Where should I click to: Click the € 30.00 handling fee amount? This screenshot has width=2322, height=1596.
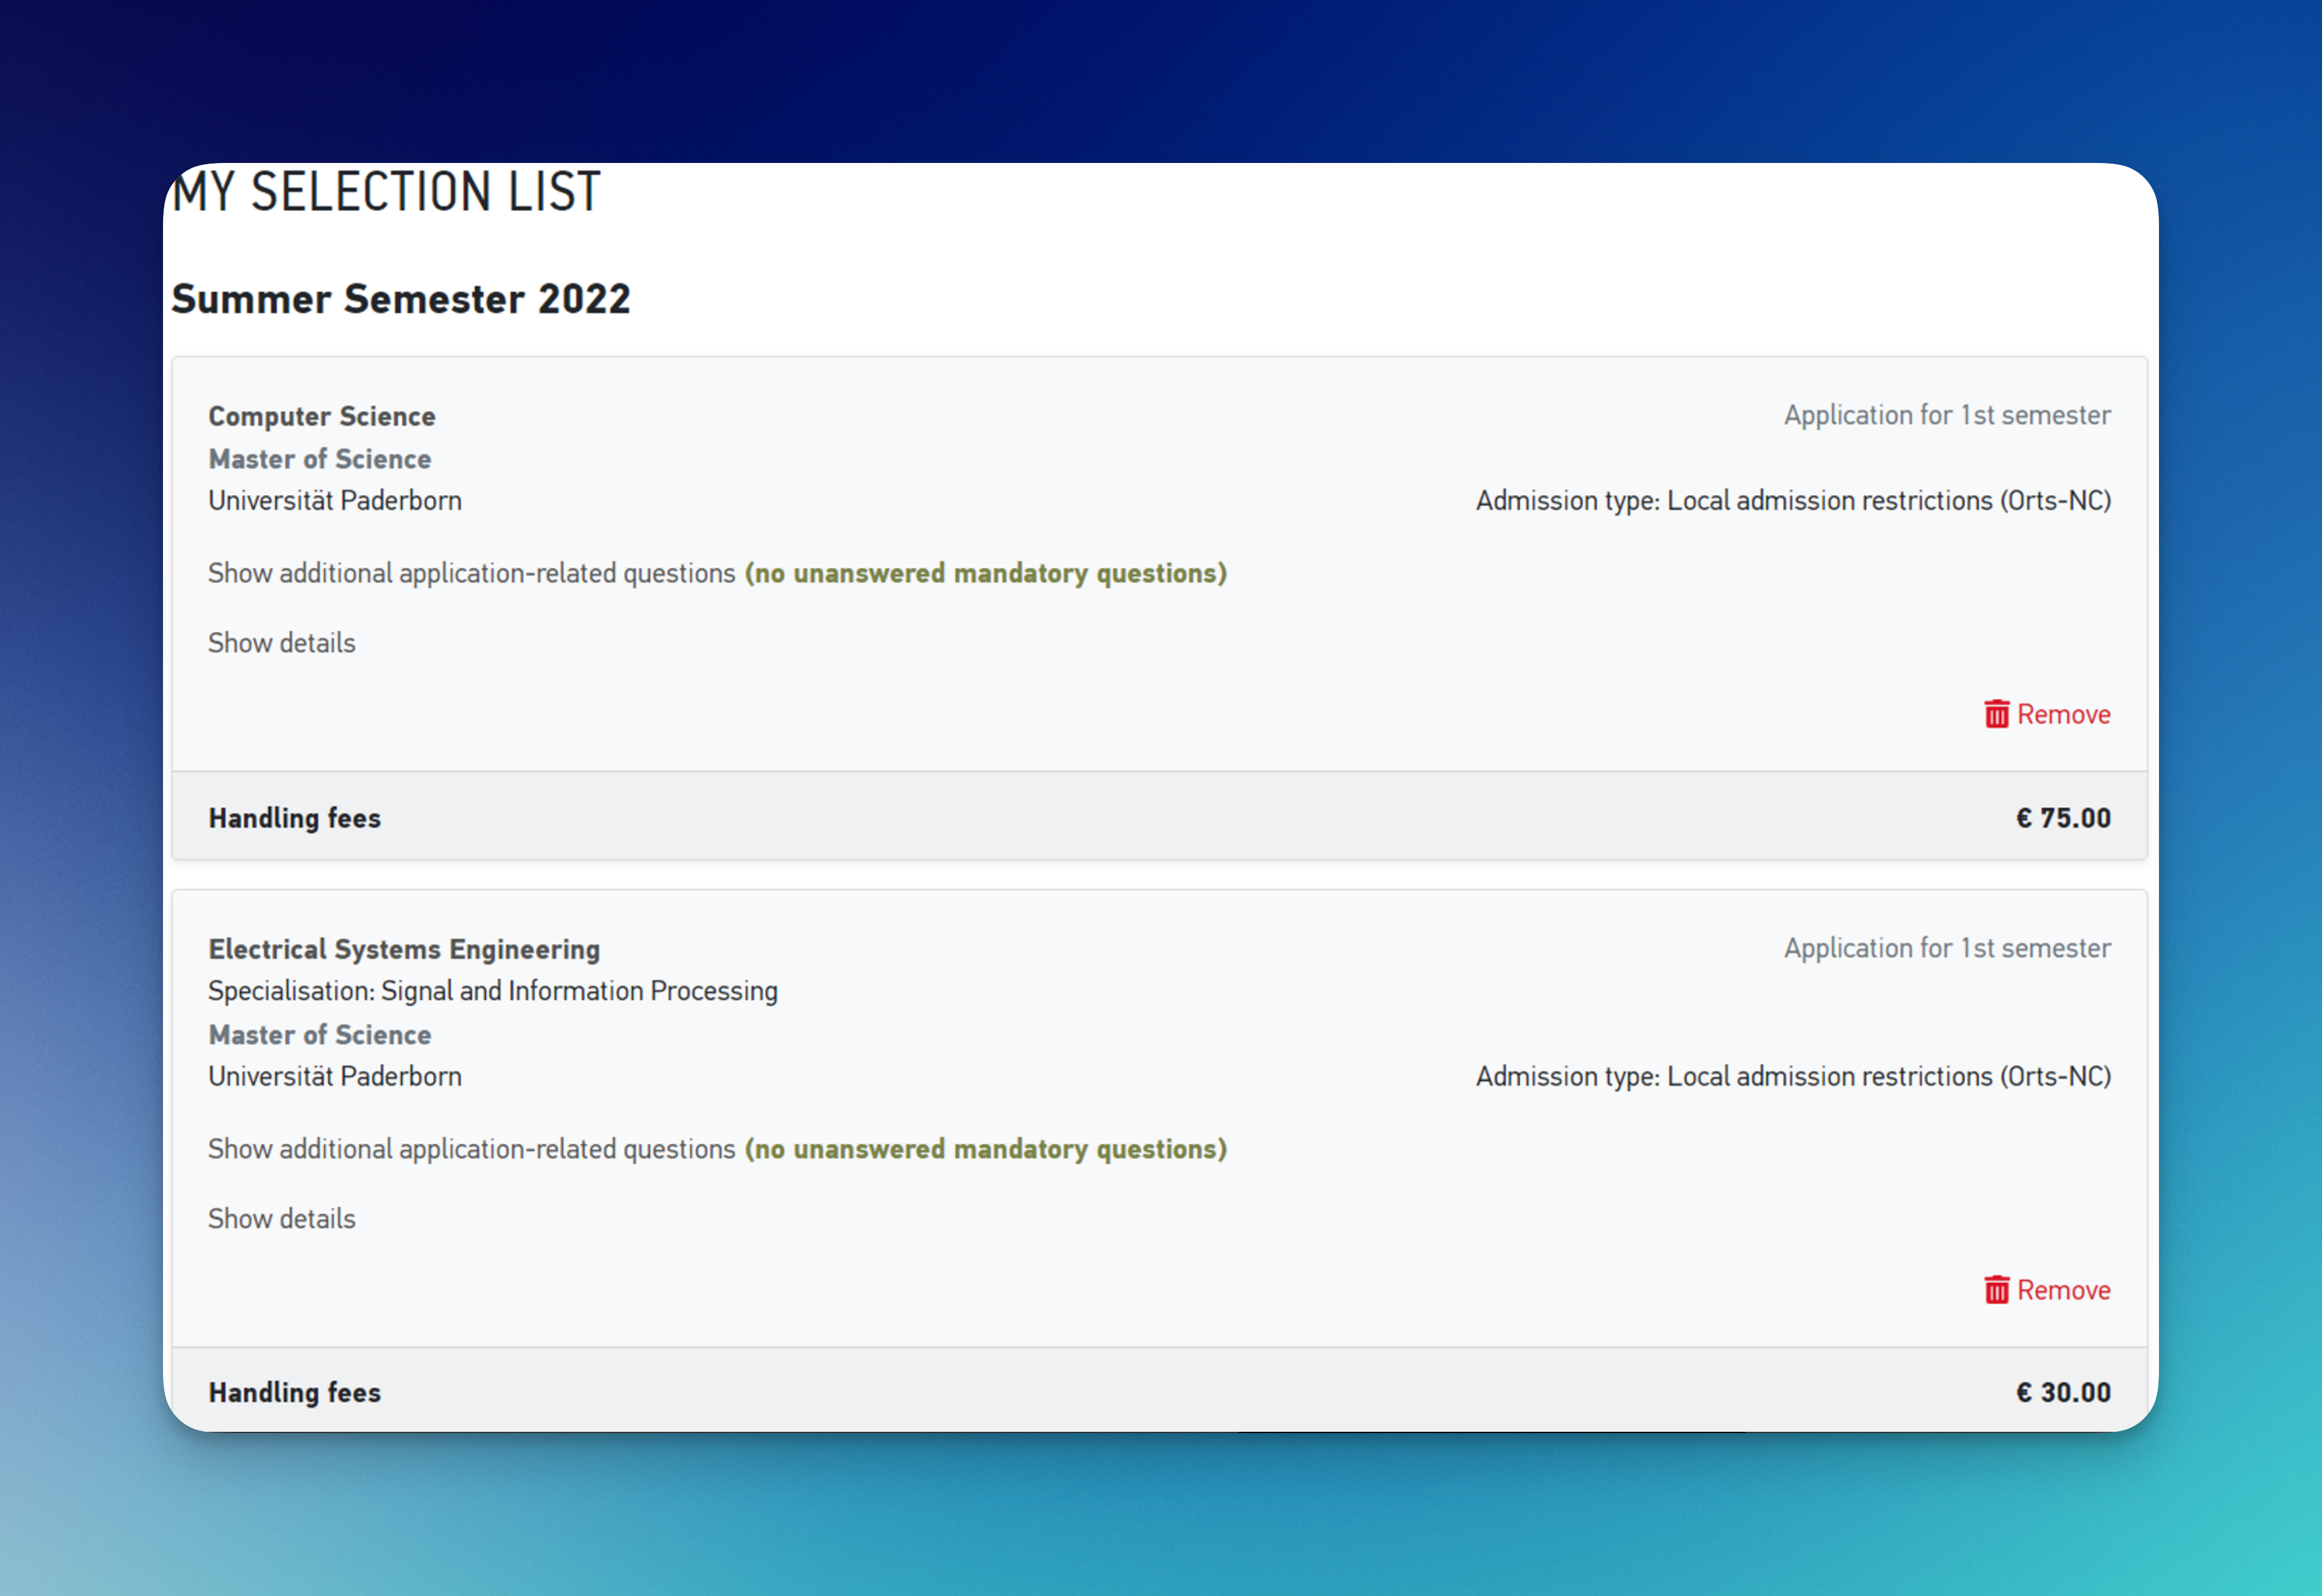[x=2063, y=1392]
